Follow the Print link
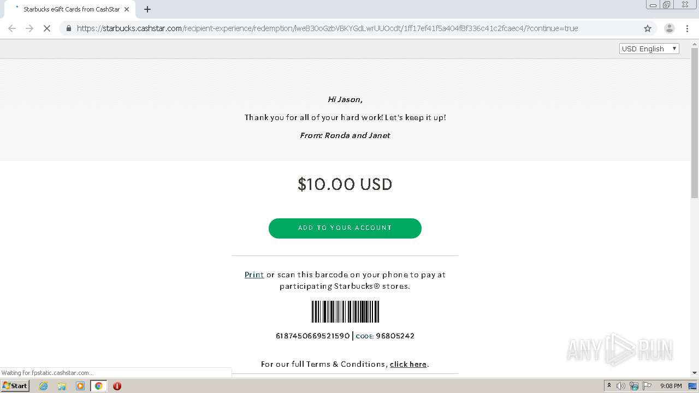 (x=254, y=275)
